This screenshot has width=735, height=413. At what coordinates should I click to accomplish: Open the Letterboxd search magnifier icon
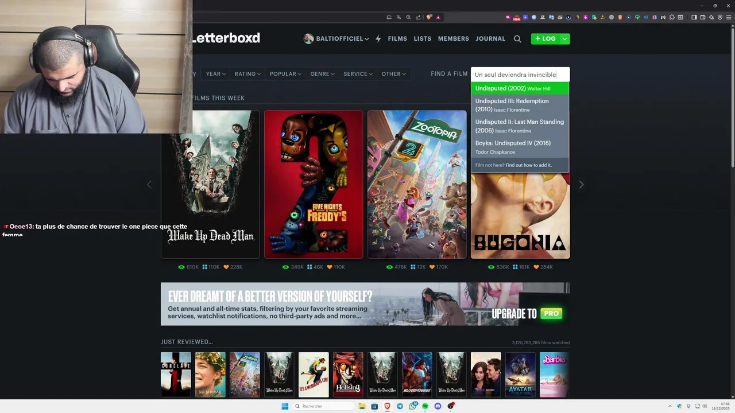point(517,38)
